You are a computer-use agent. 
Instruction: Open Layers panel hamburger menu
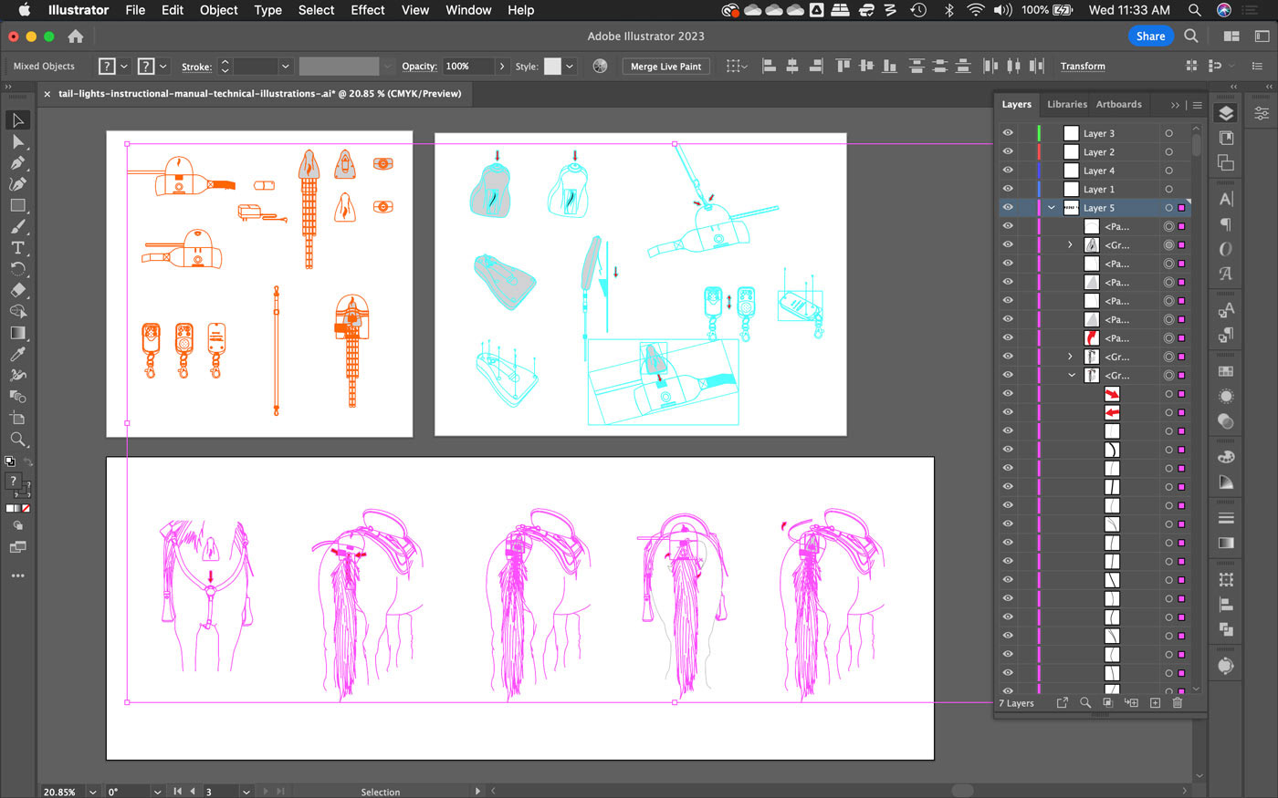(x=1197, y=105)
